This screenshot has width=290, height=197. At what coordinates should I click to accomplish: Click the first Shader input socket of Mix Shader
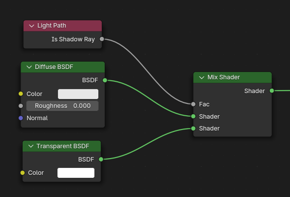(x=193, y=116)
